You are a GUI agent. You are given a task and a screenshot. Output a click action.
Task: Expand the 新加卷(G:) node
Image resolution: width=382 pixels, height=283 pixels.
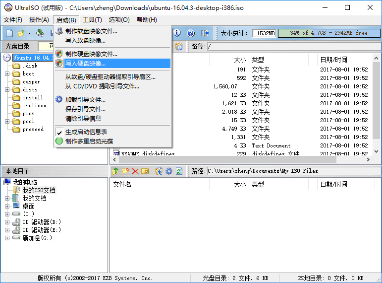click(7, 238)
